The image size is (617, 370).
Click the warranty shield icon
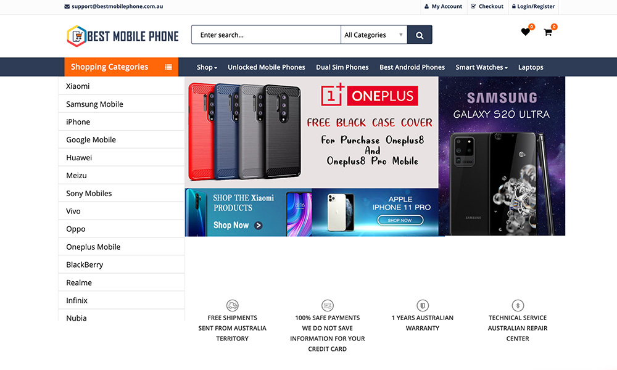(423, 305)
